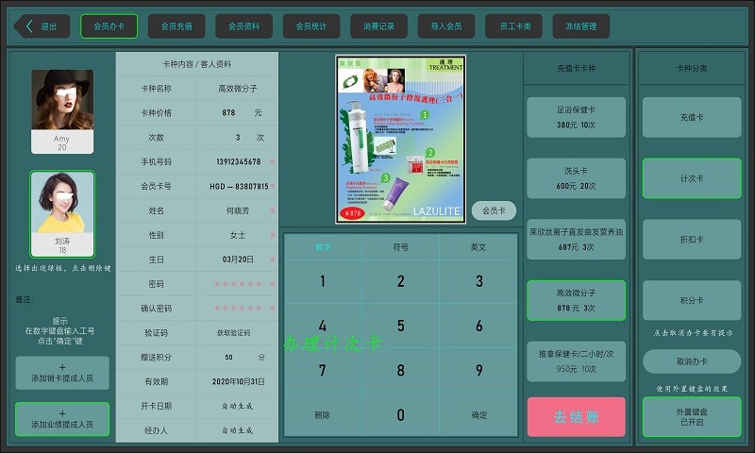Click the 姓名 field 何晓芳
This screenshot has height=453, width=755.
238,210
